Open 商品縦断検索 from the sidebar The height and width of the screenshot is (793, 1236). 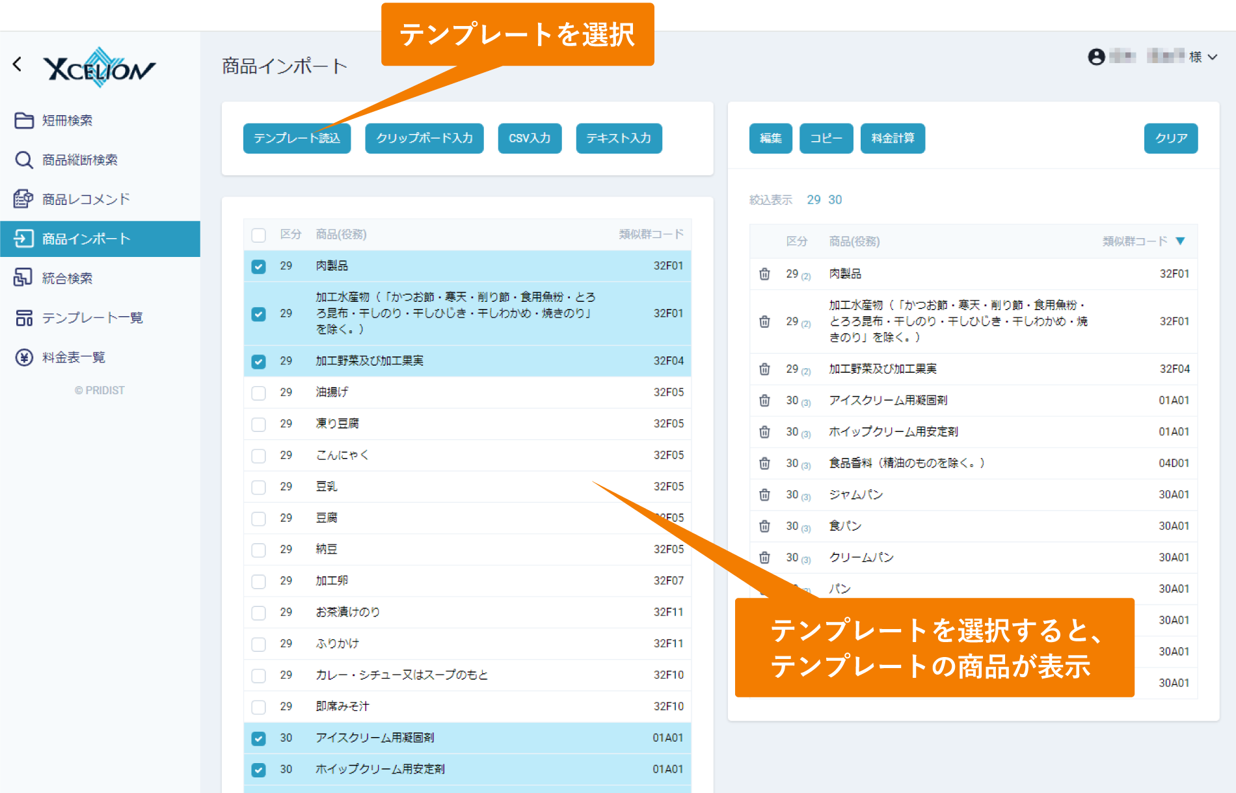[x=80, y=160]
